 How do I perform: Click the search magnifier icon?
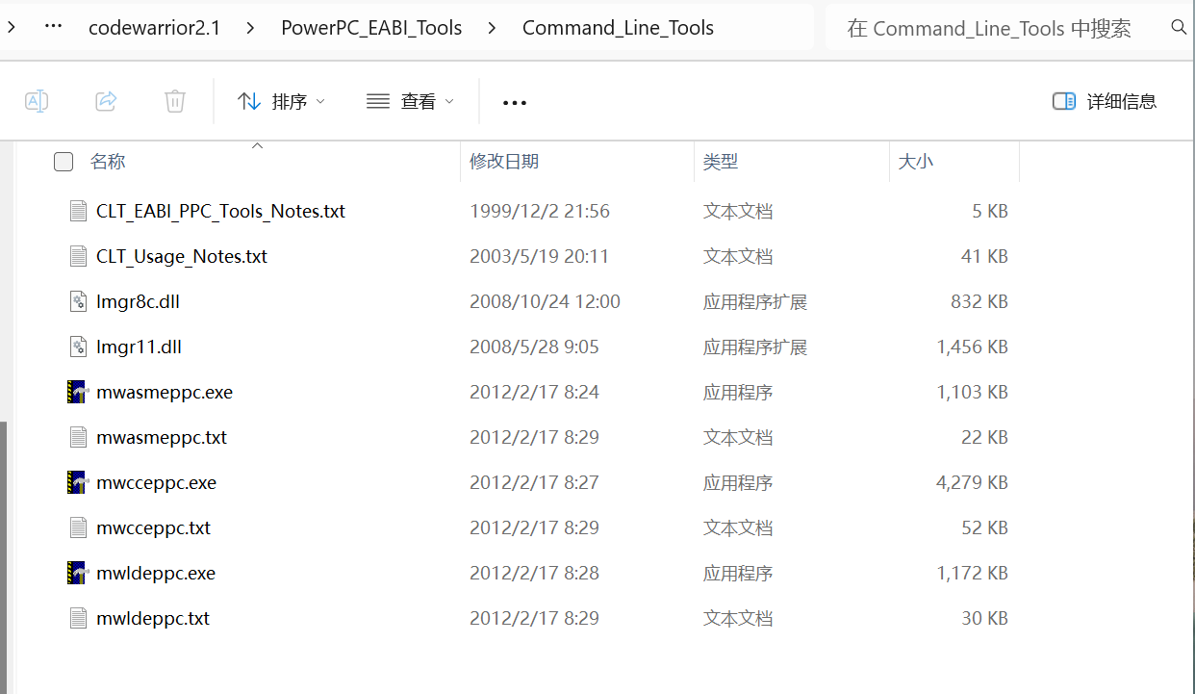(1179, 27)
